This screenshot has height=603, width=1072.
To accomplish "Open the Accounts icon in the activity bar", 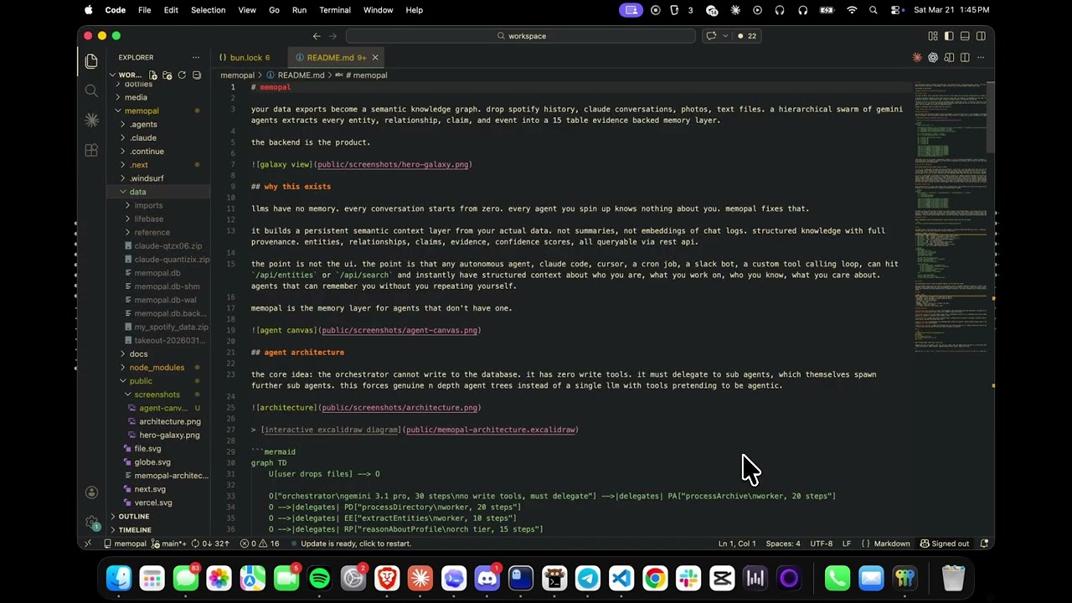I will click(x=91, y=492).
